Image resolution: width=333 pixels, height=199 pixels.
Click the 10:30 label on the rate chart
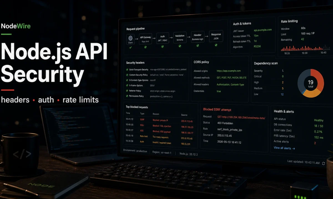pos(304,53)
